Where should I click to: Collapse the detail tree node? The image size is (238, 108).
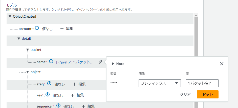pyautogui.click(x=19, y=39)
